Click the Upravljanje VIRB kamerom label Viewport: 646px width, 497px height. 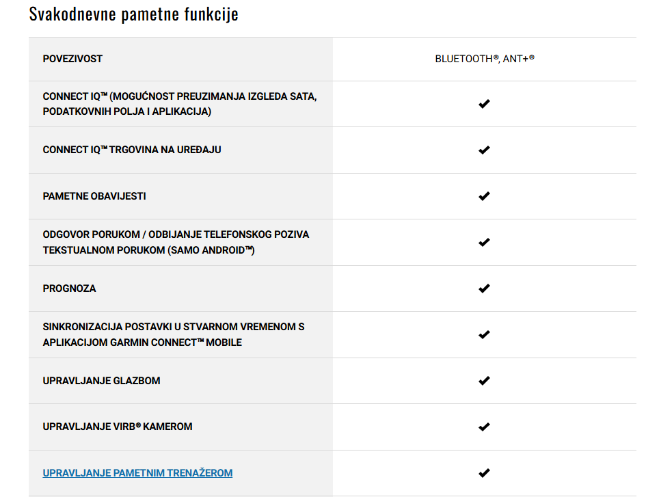click(x=118, y=427)
